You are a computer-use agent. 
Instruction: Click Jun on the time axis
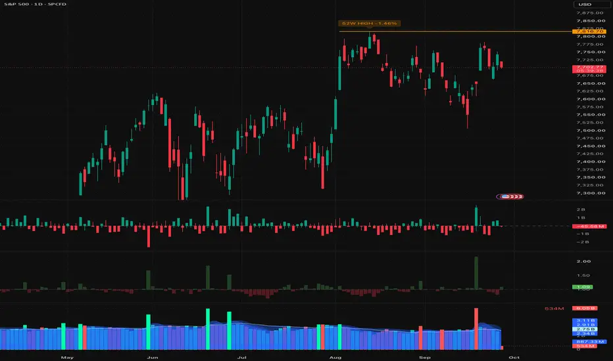[x=152, y=357]
